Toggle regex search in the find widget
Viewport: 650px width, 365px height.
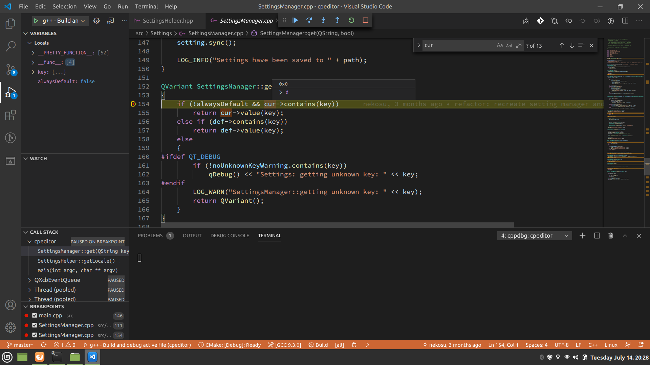(x=518, y=45)
